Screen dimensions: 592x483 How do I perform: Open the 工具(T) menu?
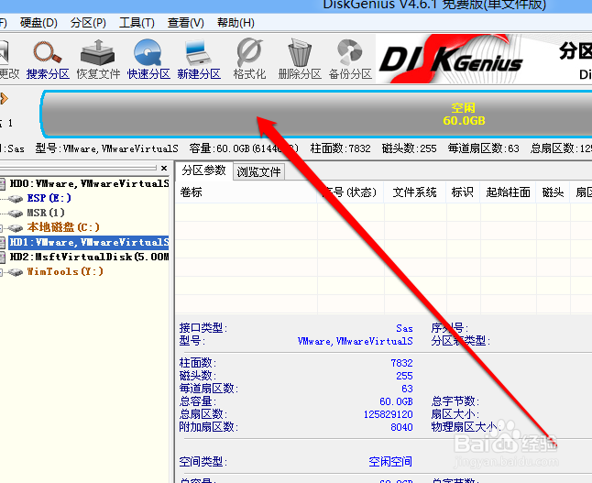(137, 23)
